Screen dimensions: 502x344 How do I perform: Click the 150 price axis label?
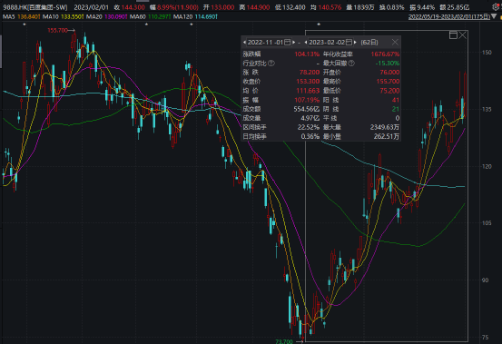(487, 53)
